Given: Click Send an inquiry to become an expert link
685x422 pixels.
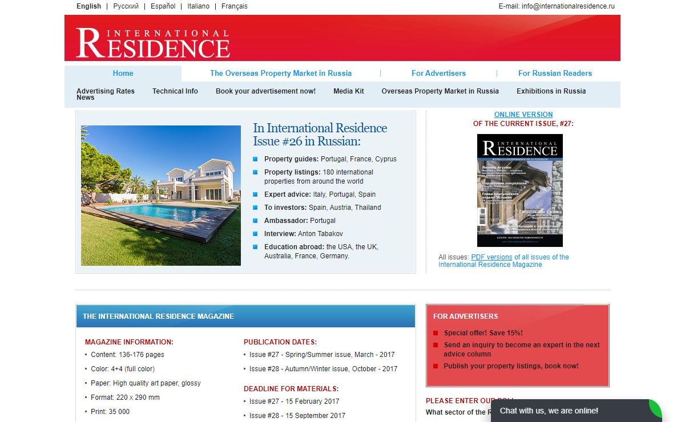Looking at the screenshot, I should coord(522,349).
